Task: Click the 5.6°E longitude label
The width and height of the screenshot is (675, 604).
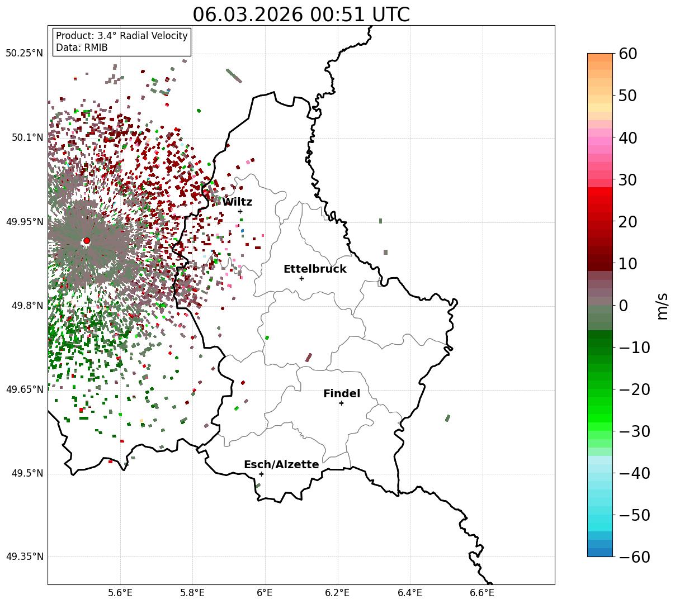Action: (x=120, y=593)
